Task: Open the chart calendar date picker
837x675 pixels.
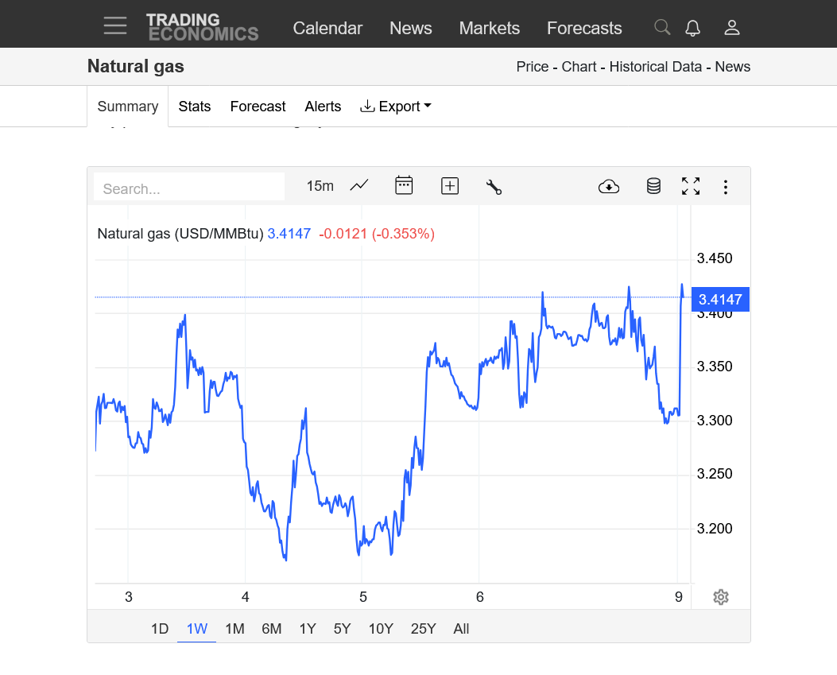Action: [x=404, y=186]
